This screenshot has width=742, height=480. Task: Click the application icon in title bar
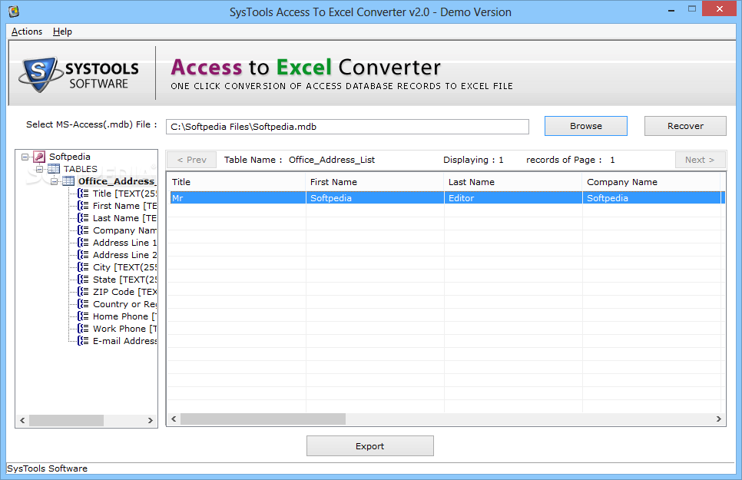[14, 12]
